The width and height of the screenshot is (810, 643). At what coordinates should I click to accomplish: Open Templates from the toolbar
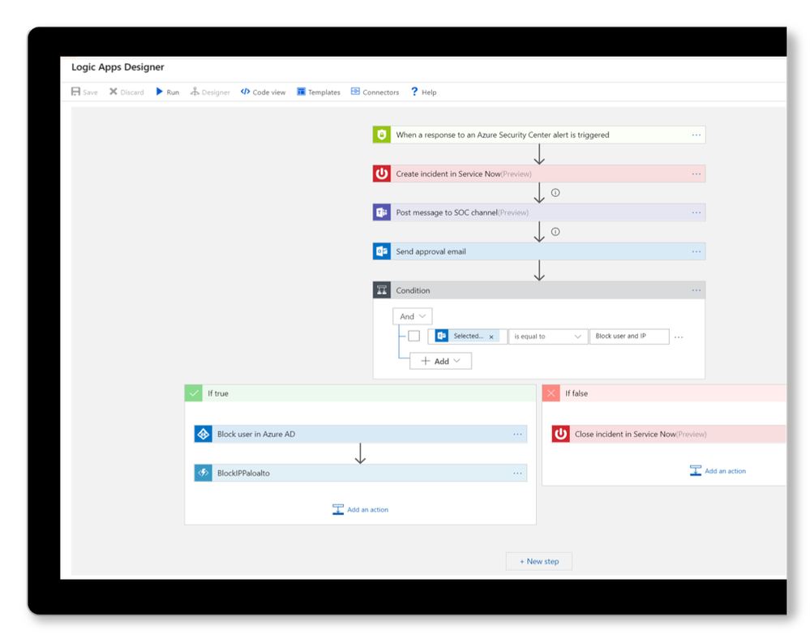(x=318, y=92)
